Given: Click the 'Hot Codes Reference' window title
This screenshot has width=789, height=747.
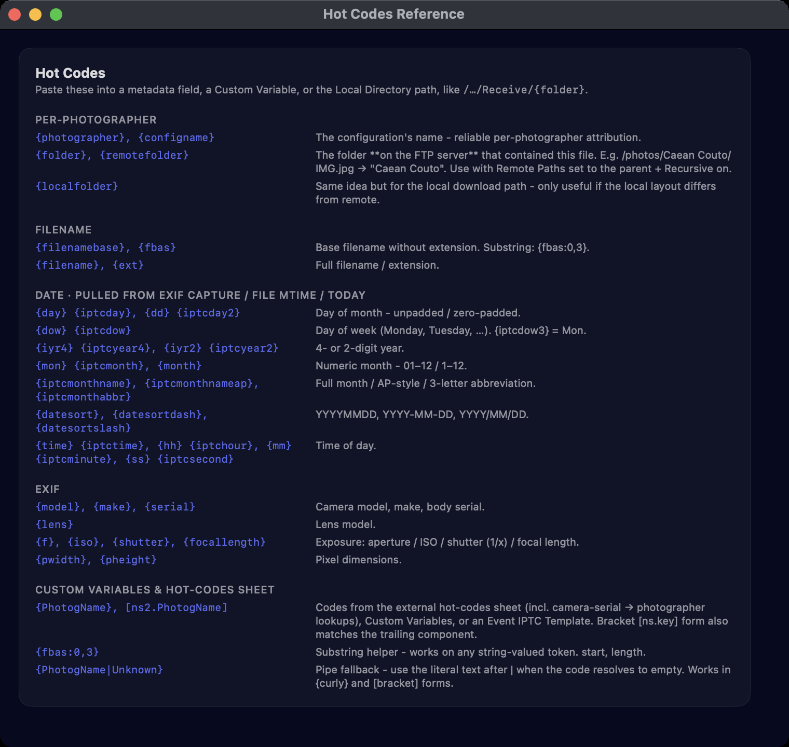Looking at the screenshot, I should click(x=393, y=14).
